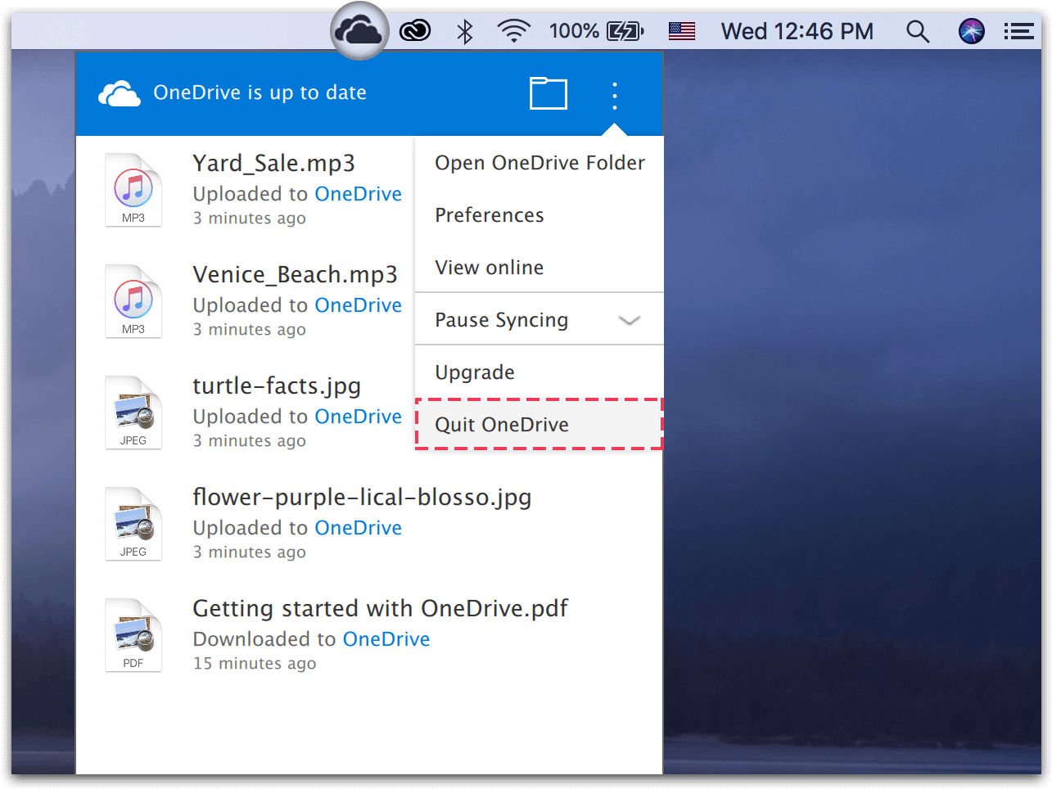Click the turtle-facts.jpg file icon

[x=133, y=413]
